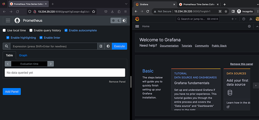Image resolution: width=259 pixels, height=120 pixels.
Task: Open Grafana Documentation link
Action: click(169, 46)
